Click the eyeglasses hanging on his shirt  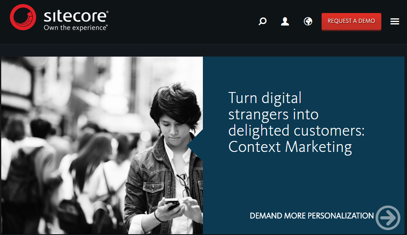[x=184, y=184]
